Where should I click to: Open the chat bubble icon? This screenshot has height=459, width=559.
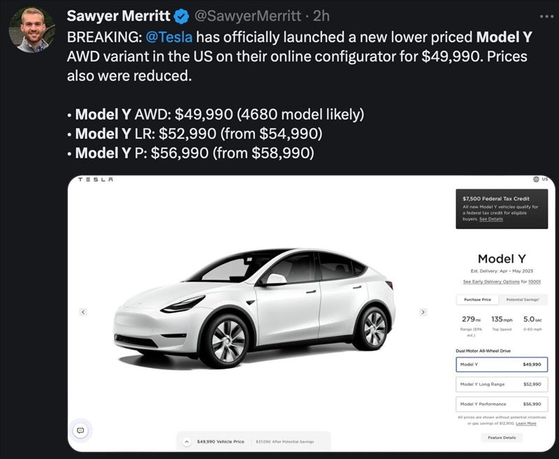(x=81, y=430)
